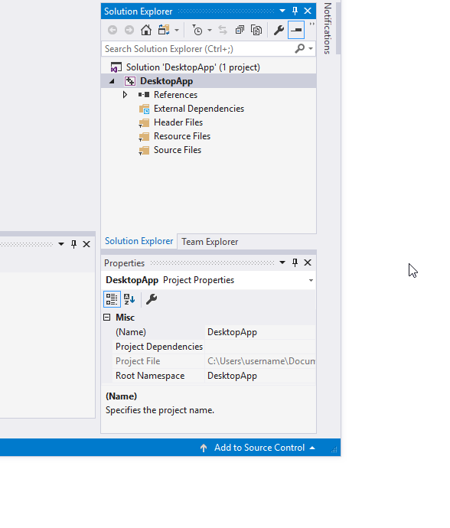This screenshot has width=450, height=528.
Task: Toggle Preview Selected Items button
Action: (296, 31)
